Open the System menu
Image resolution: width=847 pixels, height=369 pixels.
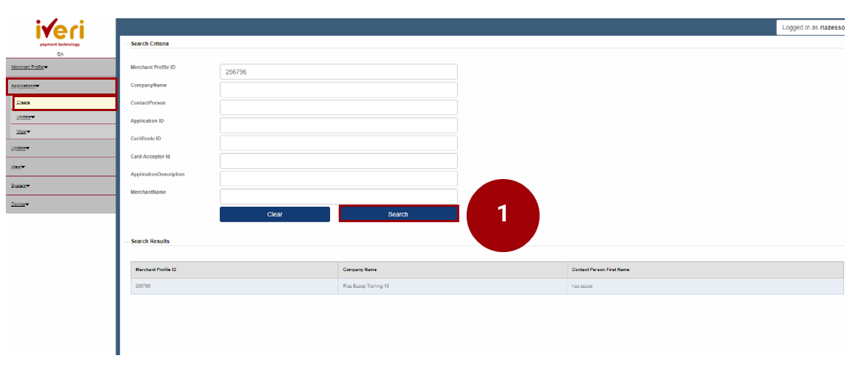[x=20, y=186]
